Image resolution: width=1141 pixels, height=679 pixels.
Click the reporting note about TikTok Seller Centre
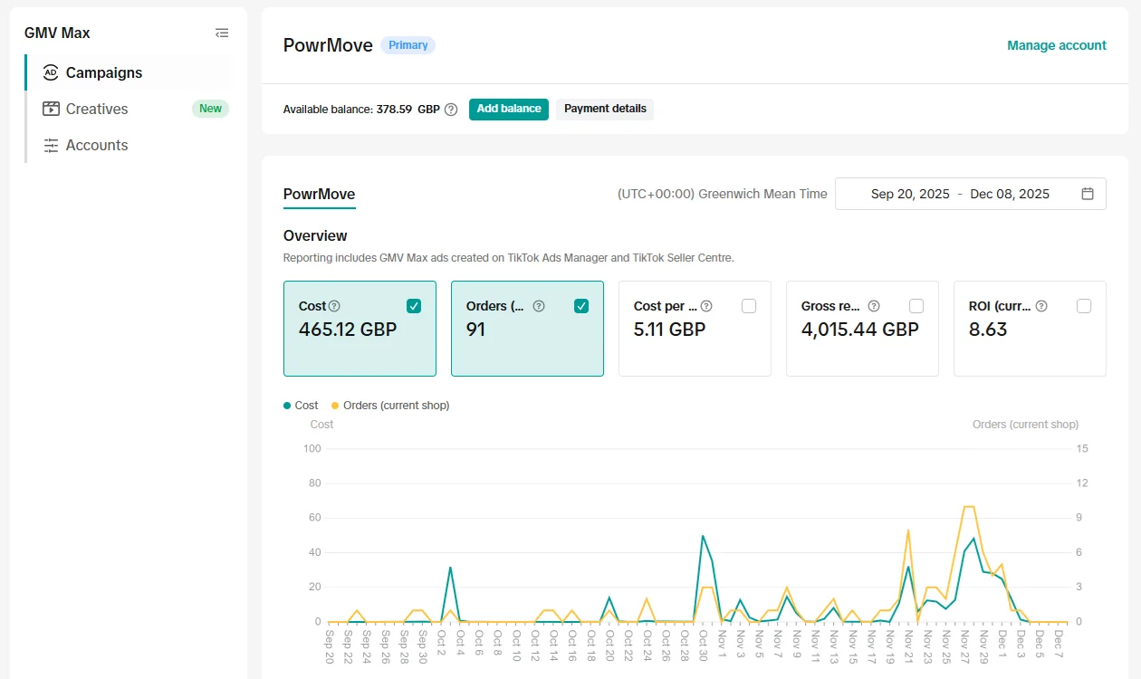pos(508,258)
